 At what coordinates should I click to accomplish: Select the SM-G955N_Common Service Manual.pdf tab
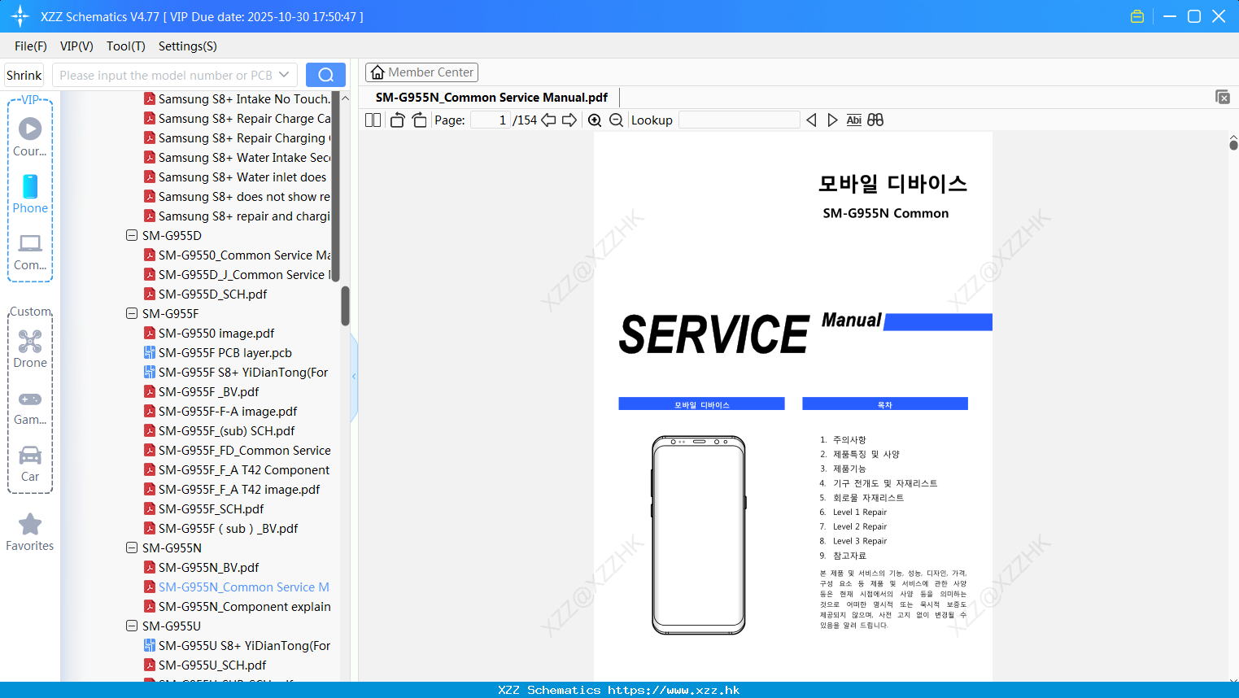491,98
